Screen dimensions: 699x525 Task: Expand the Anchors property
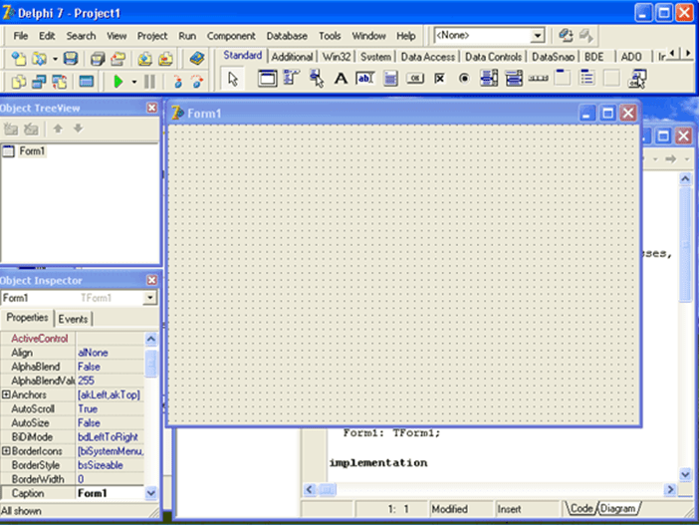click(6, 395)
